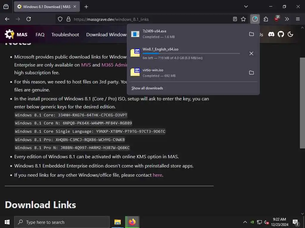View site security padlock info

point(68,19)
